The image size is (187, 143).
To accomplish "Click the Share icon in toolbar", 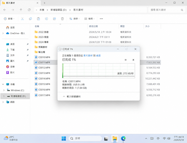I will pyautogui.click(x=54, y=19).
